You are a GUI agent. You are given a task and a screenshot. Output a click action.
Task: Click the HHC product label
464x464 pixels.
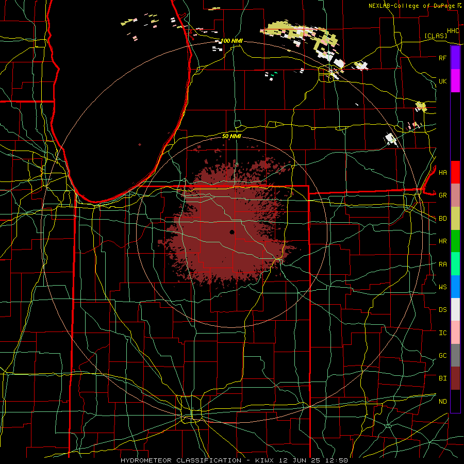click(x=453, y=31)
